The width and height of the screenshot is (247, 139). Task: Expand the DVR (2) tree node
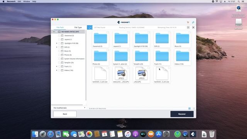pyautogui.click(x=57, y=47)
